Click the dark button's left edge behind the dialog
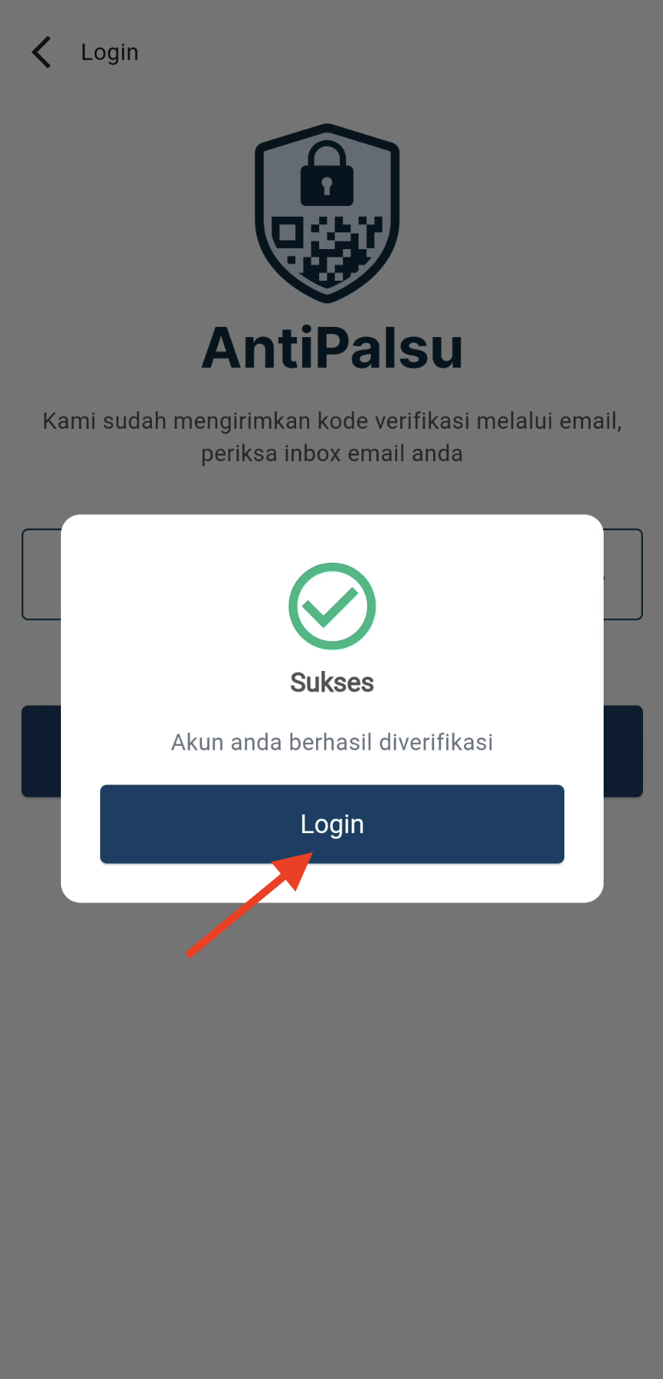 [x=42, y=751]
